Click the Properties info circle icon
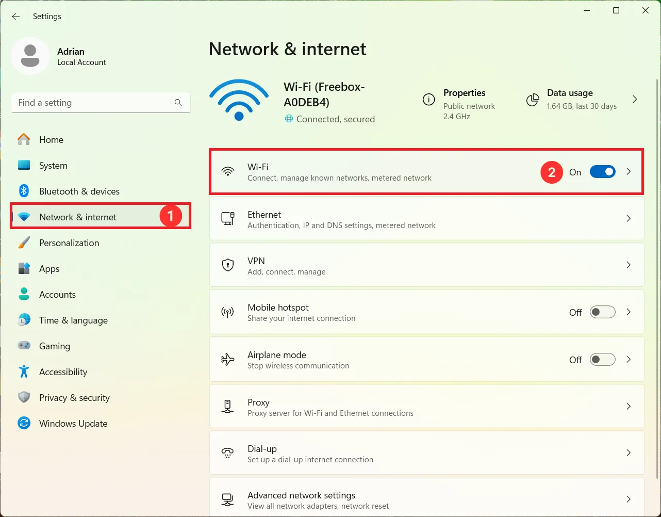 [428, 100]
